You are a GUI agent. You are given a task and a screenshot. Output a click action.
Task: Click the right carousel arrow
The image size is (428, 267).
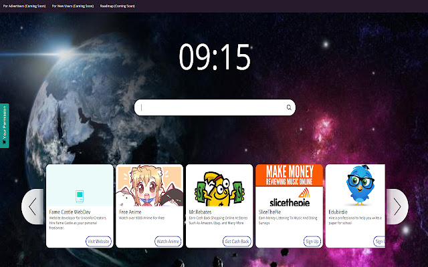[x=397, y=206]
